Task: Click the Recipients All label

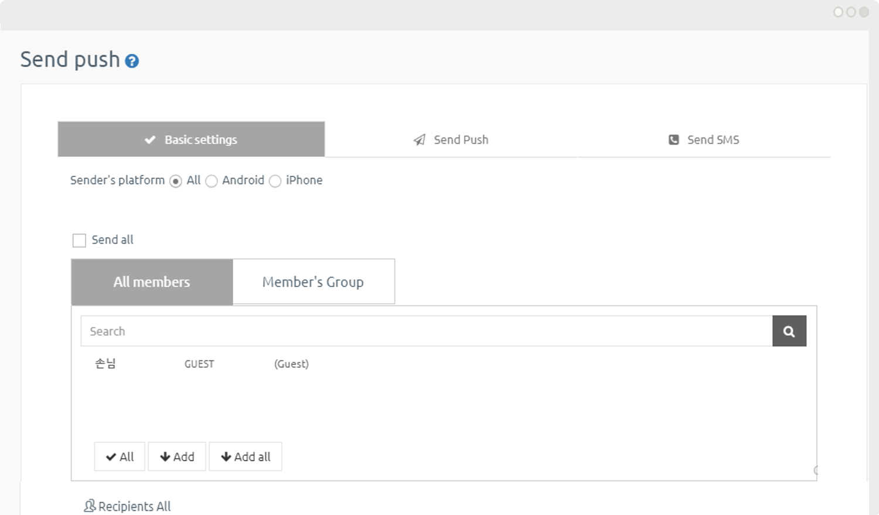Action: click(134, 506)
